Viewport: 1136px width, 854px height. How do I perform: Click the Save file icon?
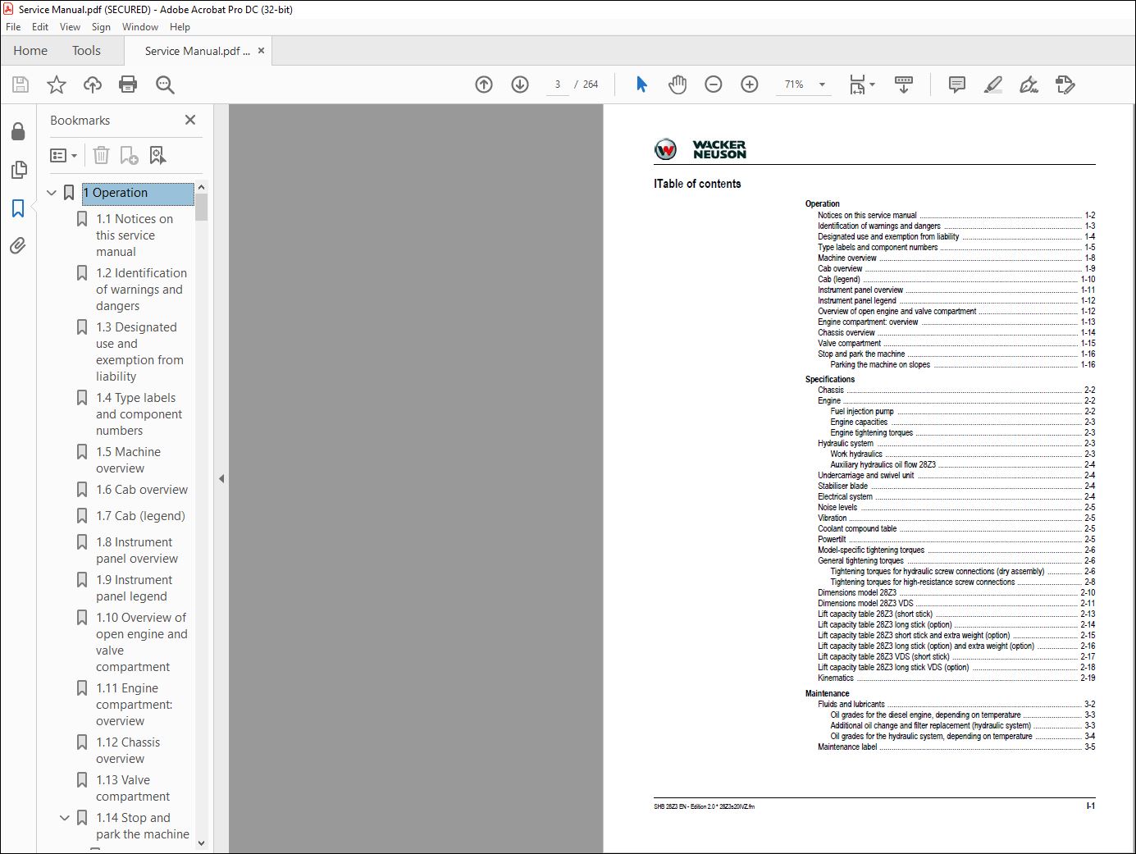[x=21, y=84]
